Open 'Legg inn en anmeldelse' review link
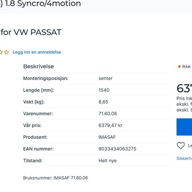 point(37,52)
